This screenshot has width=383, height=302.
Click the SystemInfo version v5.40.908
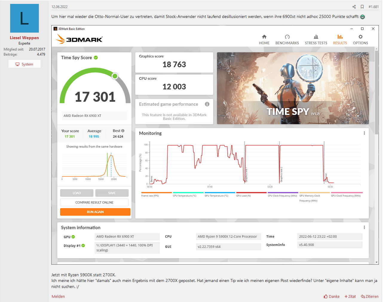coord(330,245)
